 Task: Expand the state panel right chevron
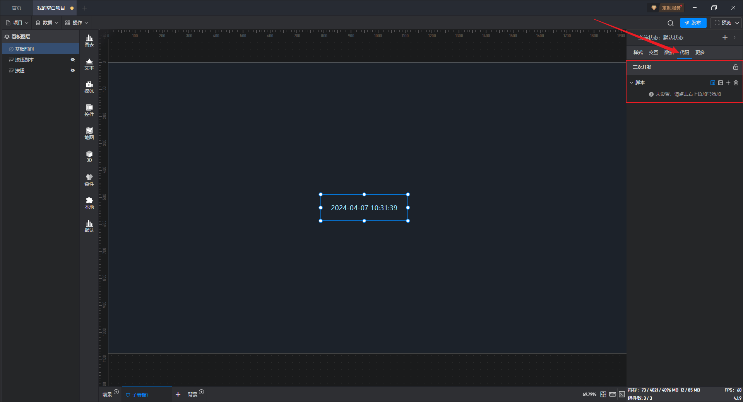point(734,37)
